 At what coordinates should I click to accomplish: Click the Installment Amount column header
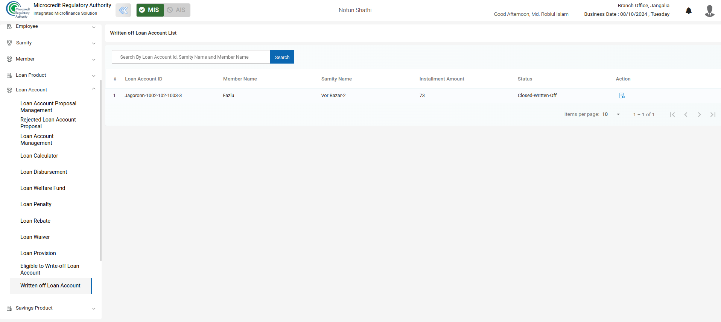pyautogui.click(x=442, y=79)
